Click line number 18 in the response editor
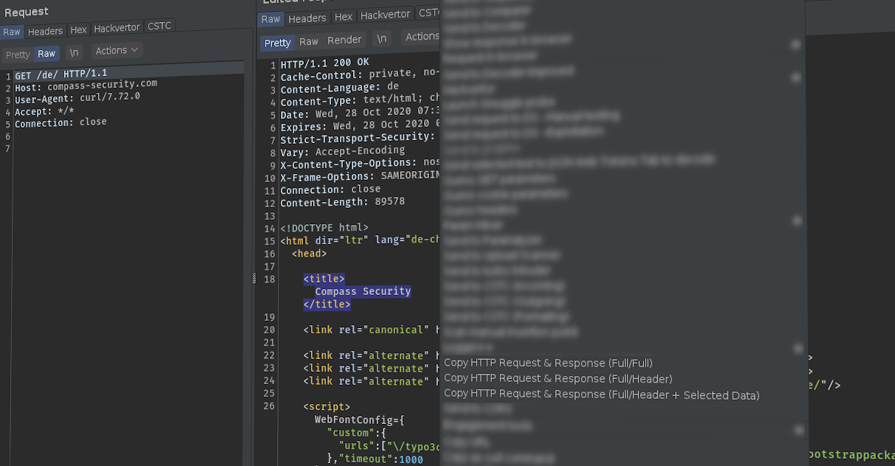 (268, 279)
